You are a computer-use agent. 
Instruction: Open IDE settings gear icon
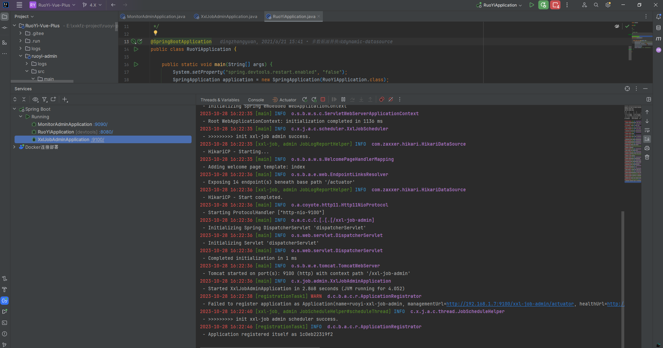coord(608,5)
